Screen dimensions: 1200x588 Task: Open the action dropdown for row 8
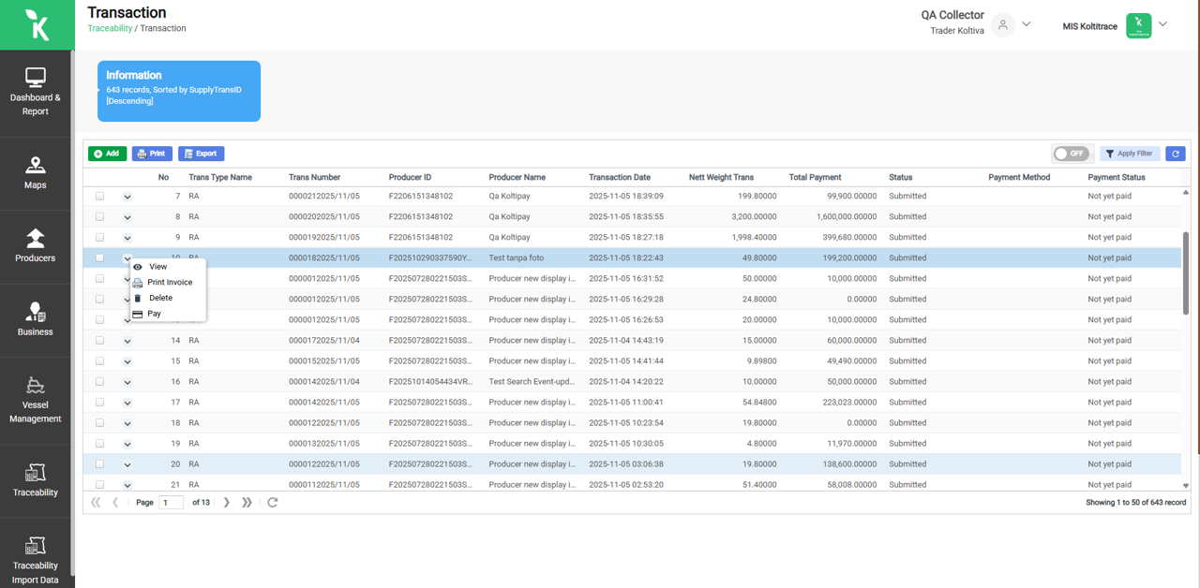(127, 217)
